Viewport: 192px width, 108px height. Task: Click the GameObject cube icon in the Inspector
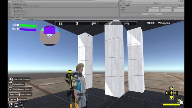(121, 1)
